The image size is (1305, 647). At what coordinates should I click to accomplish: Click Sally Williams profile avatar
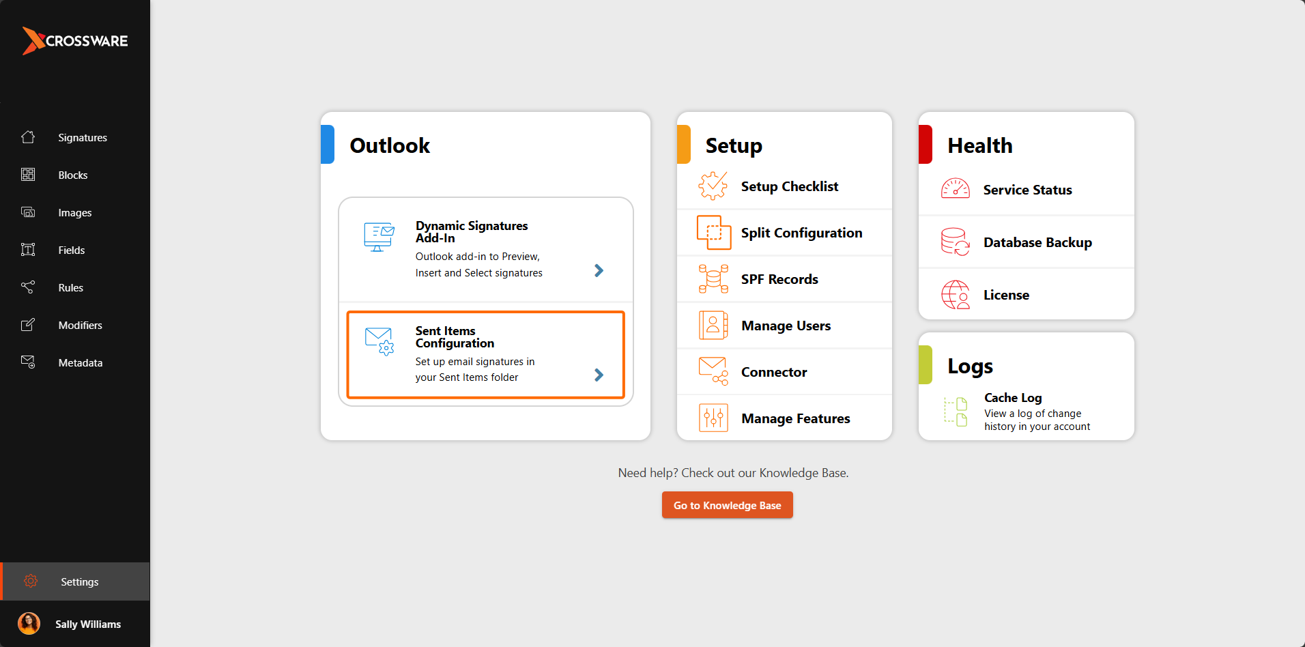click(x=29, y=624)
